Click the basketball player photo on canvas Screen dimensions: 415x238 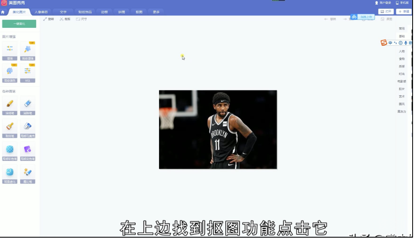[x=218, y=130]
